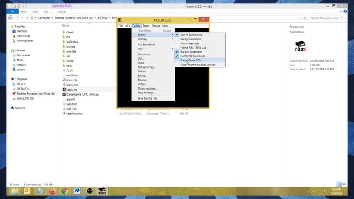Open Explorer help icon

click(x=345, y=11)
